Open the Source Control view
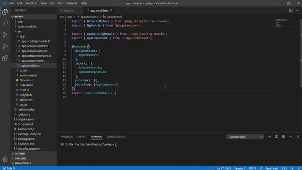The image size is (302, 170). 5,34
